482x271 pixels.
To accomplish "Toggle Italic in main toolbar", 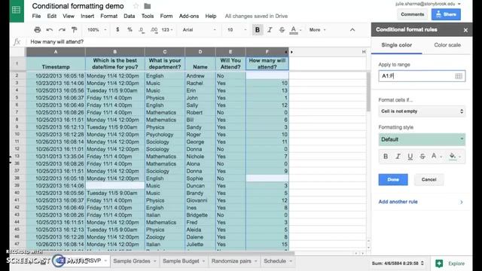I will (270, 30).
